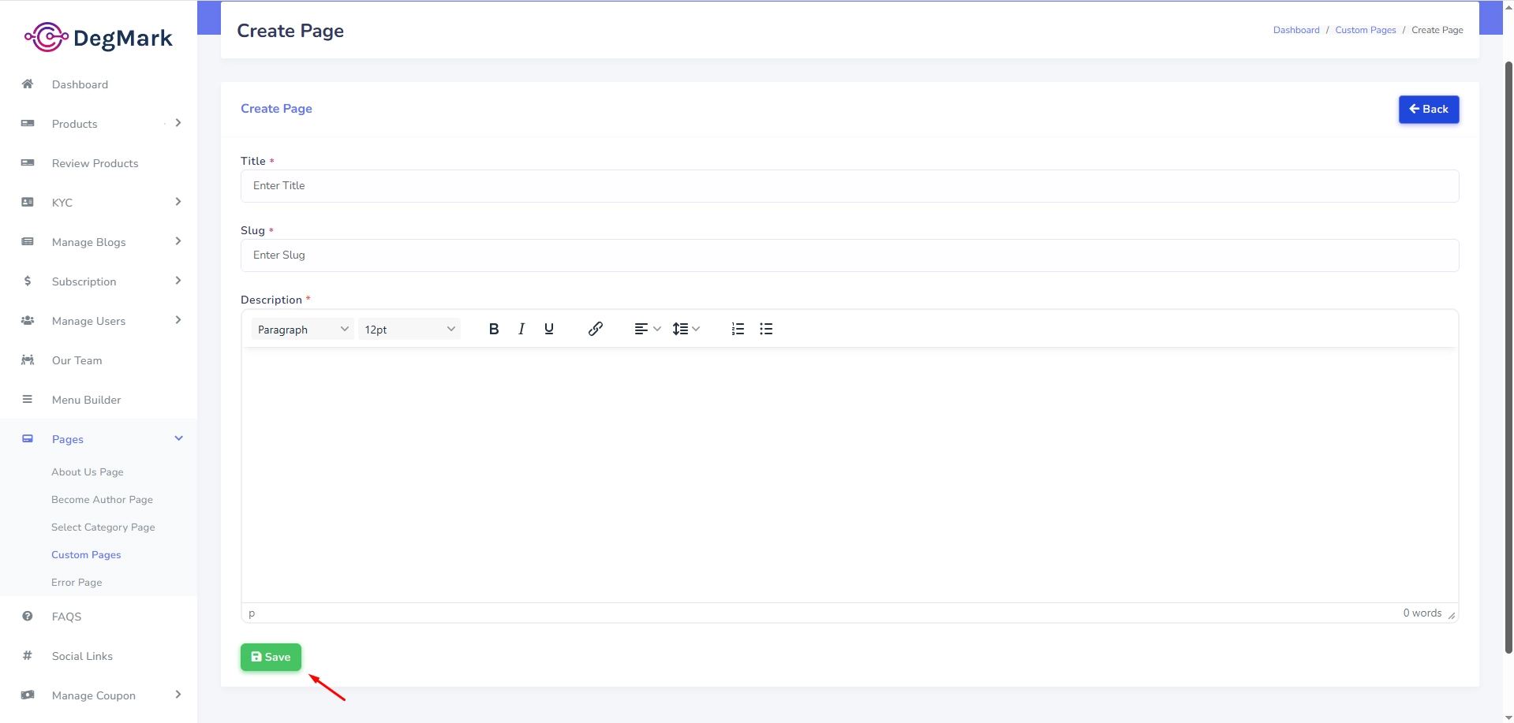1514x723 pixels.
Task: Click the Subscription dollar icon
Action: pyautogui.click(x=28, y=281)
